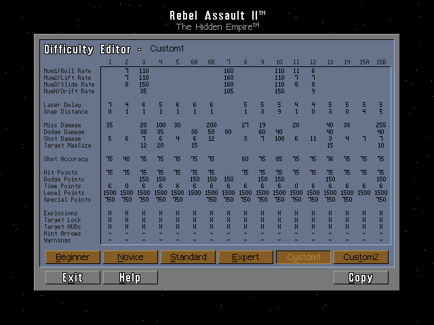Viewport: 434px width, 325px height.
Task: Edit Miss Damage 19 for level 9
Action: tap(262, 125)
